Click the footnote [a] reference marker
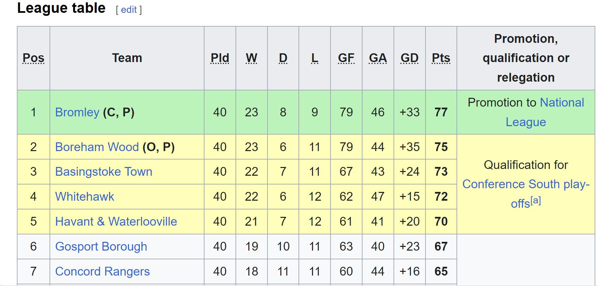Image resolution: width=598 pixels, height=286 pixels. [536, 201]
